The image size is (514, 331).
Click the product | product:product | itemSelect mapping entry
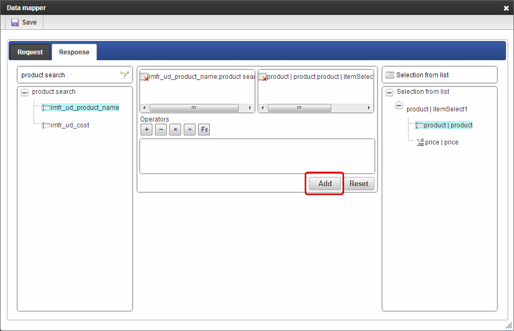click(320, 77)
